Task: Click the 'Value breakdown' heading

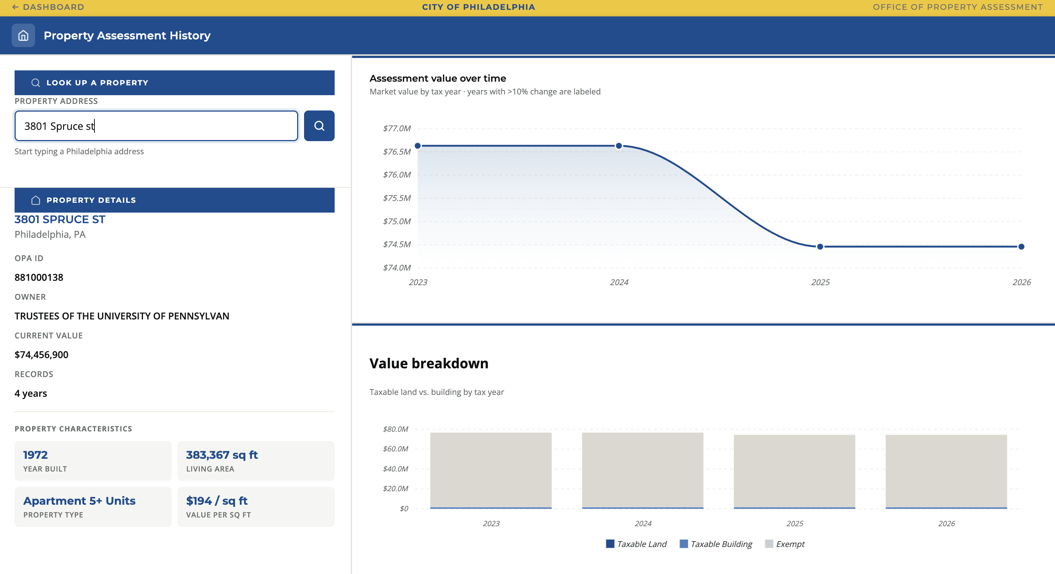Action: click(429, 364)
